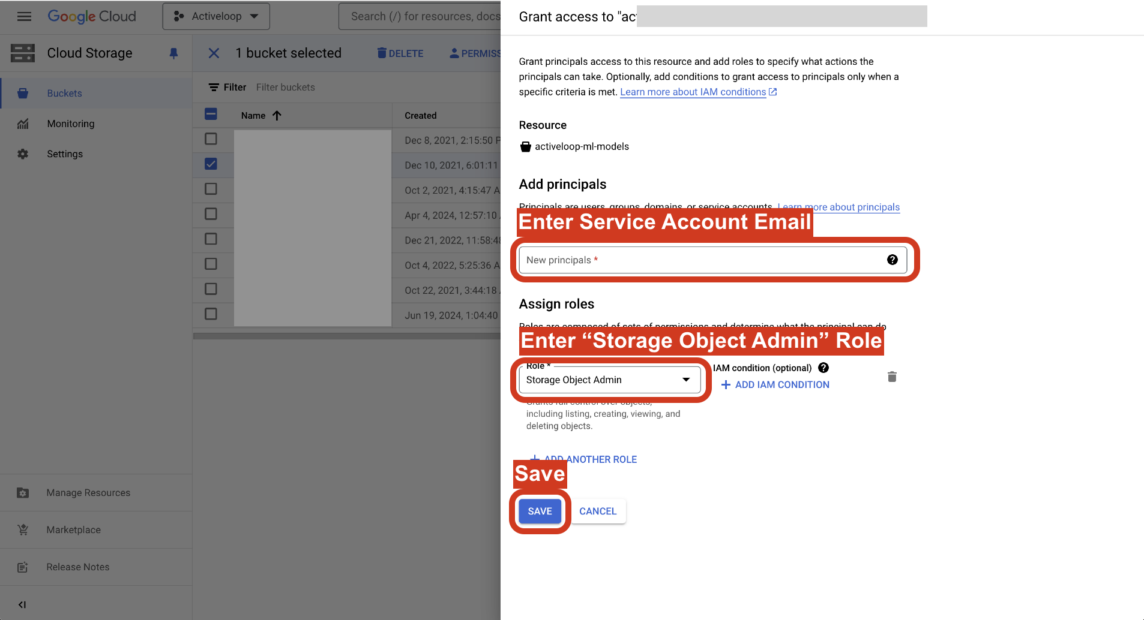Image resolution: width=1144 pixels, height=620 pixels.
Task: Click the help icon in New principals field
Action: [892, 260]
